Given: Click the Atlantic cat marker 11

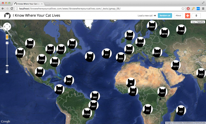Looking at the screenshot, I should click(x=90, y=57).
